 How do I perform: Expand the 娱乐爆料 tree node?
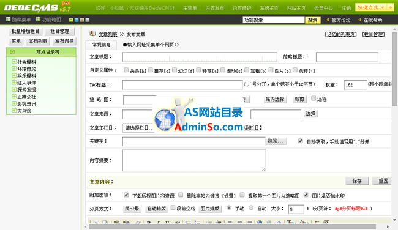point(14,75)
